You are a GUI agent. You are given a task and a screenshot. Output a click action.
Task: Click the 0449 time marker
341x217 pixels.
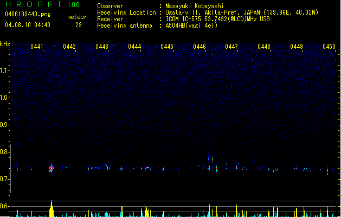coord(297,47)
